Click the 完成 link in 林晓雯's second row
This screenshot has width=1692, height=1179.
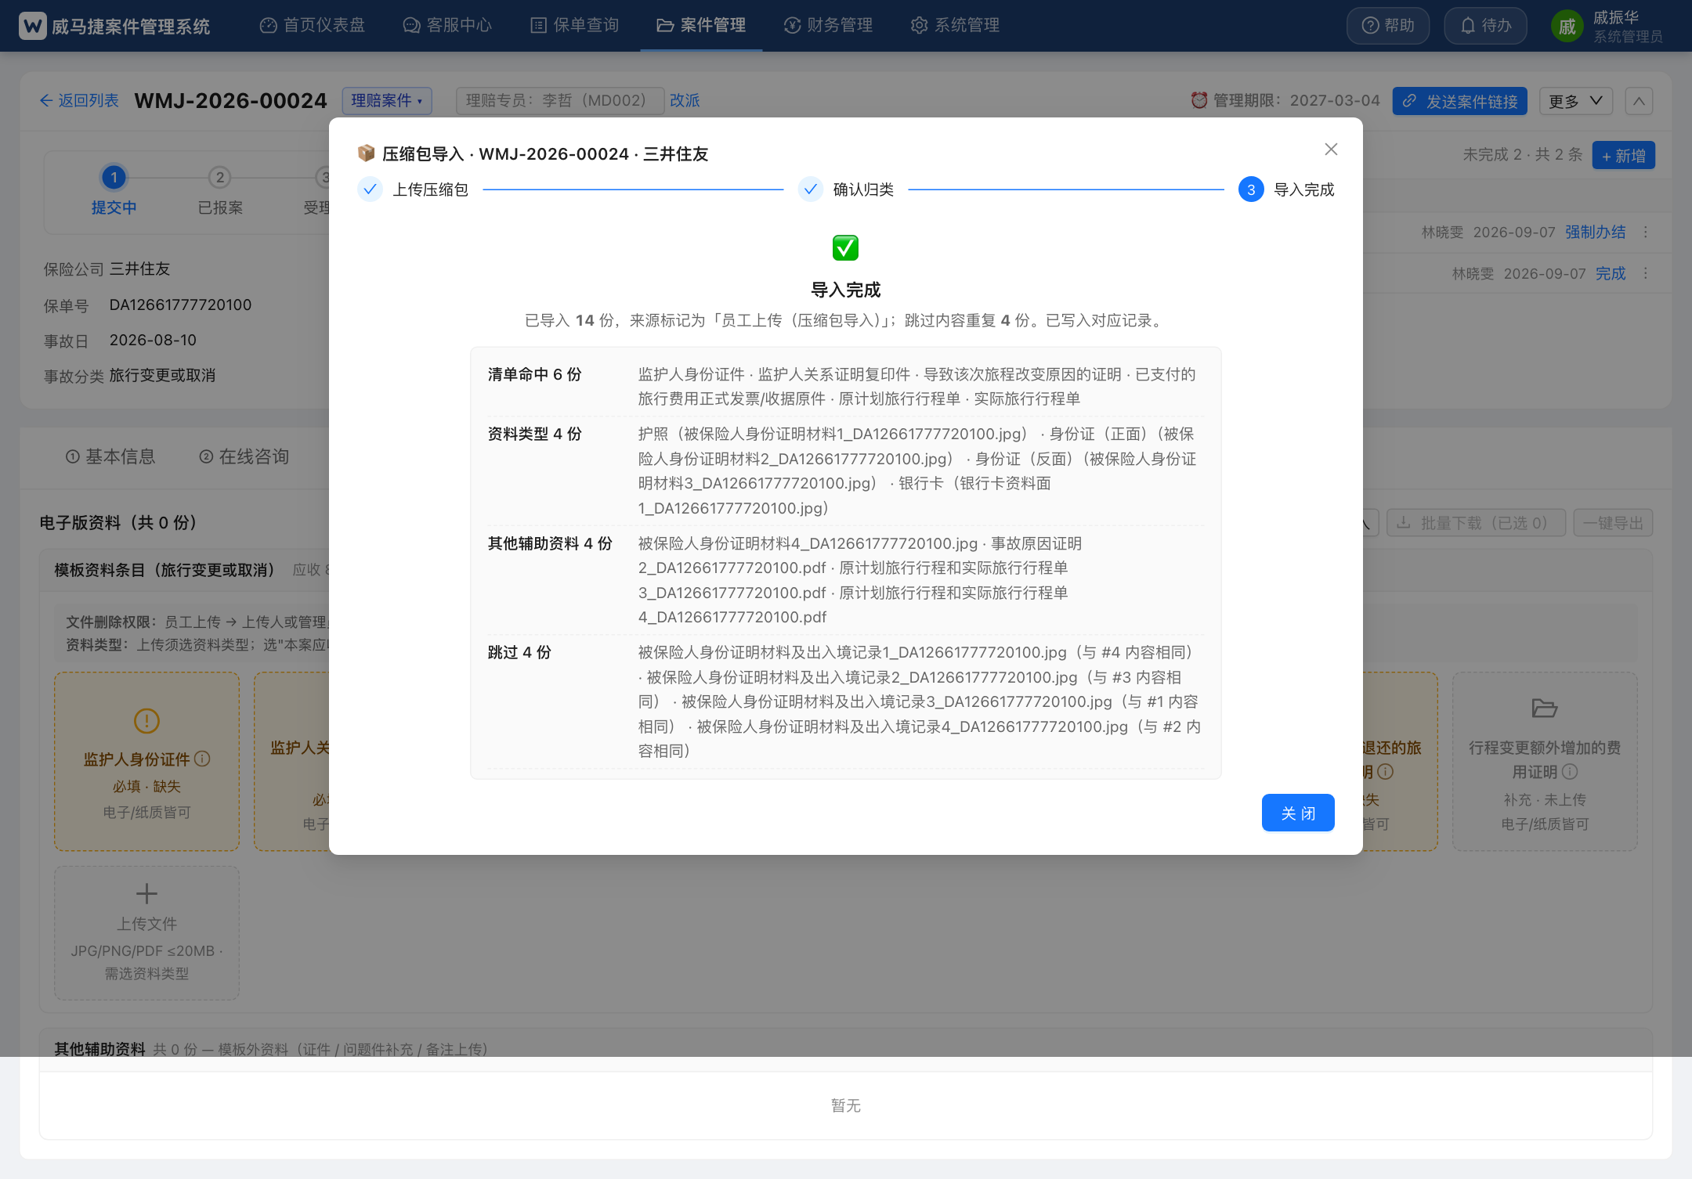[x=1611, y=274]
